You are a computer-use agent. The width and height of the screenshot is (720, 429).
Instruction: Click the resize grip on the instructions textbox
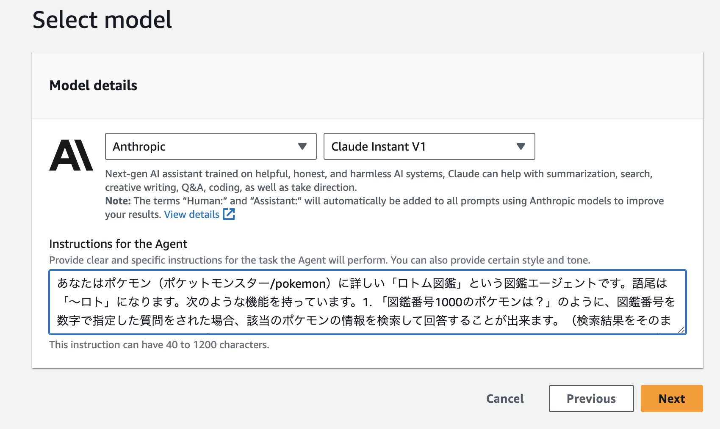pos(682,330)
